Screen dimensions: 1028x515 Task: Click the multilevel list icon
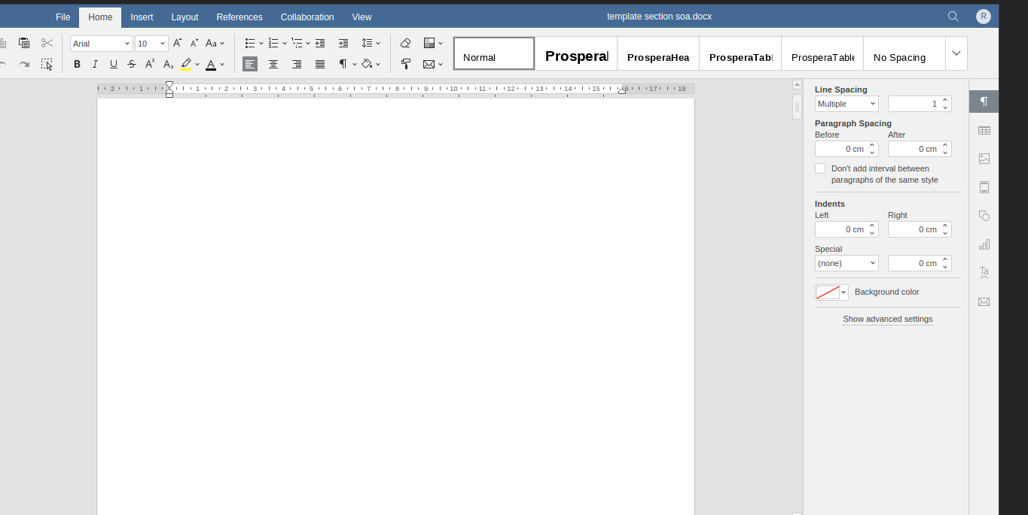tap(297, 44)
